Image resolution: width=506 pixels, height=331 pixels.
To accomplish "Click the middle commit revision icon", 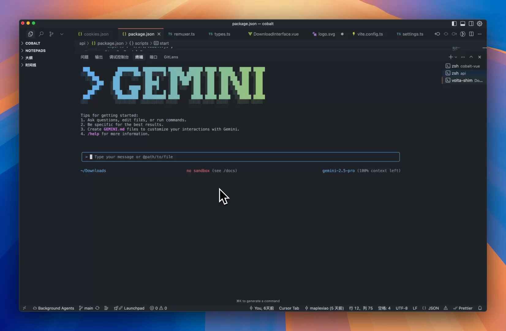I will (446, 34).
